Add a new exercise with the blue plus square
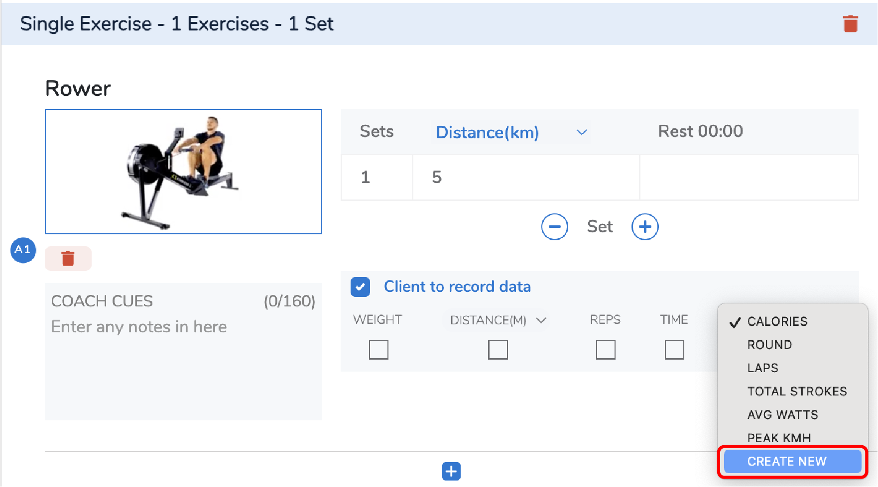Screen dimensions: 878x487 (451, 471)
